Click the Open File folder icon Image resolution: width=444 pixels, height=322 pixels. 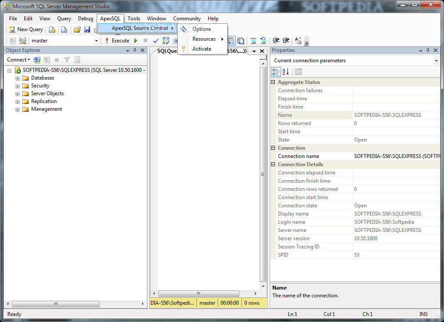click(77, 29)
